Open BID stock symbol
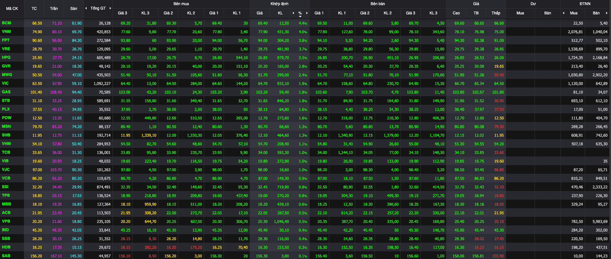The image size is (611, 259). [5, 230]
